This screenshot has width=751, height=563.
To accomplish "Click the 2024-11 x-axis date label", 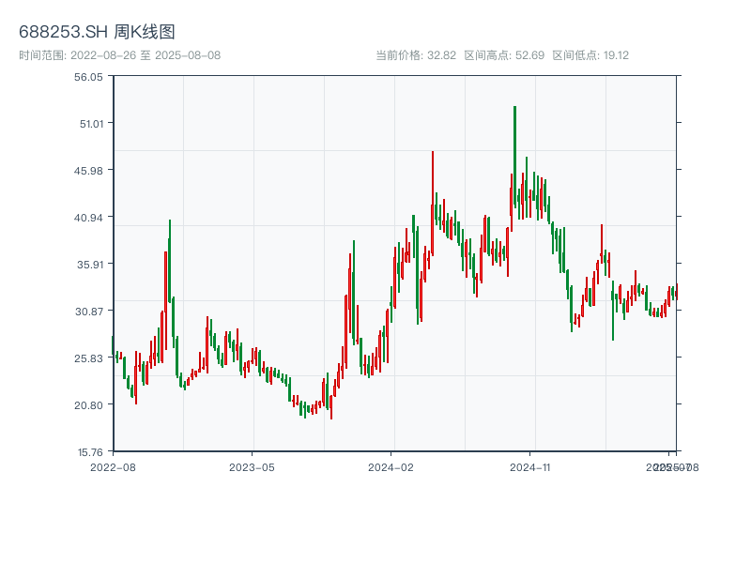I will (x=530, y=466).
